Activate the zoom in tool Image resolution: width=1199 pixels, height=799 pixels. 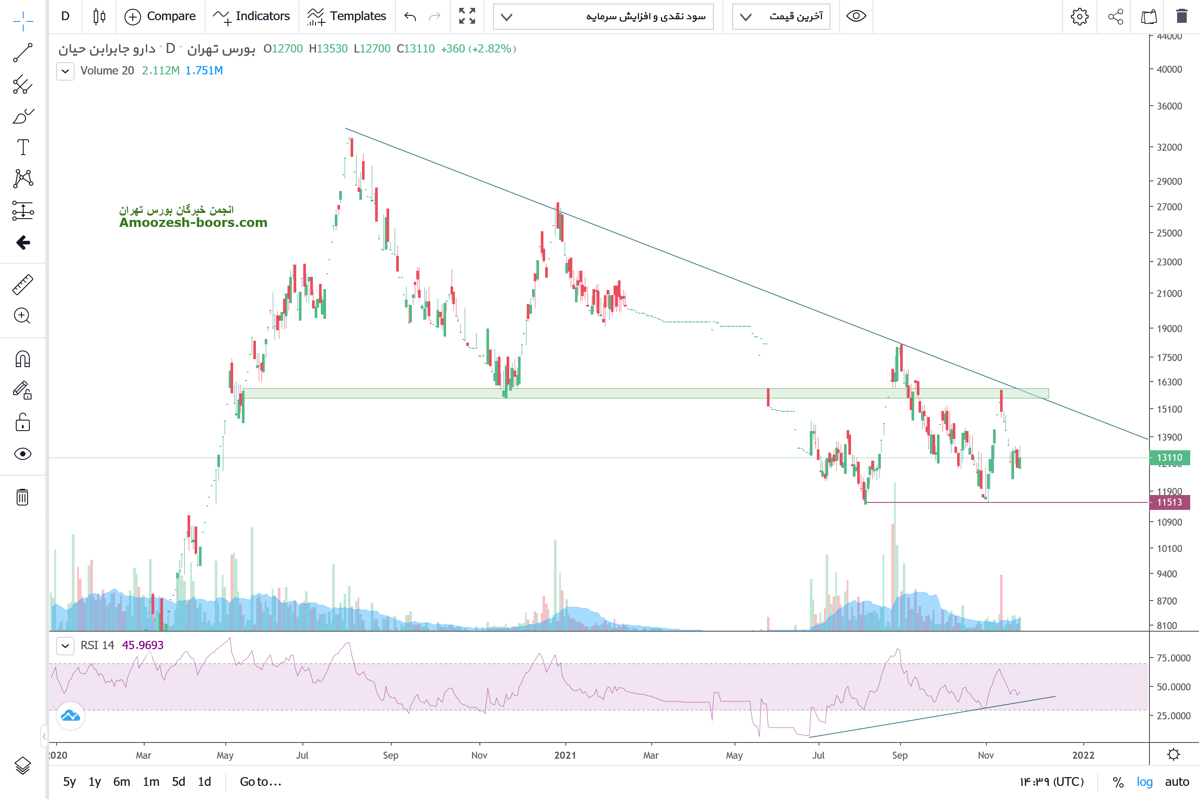22,316
